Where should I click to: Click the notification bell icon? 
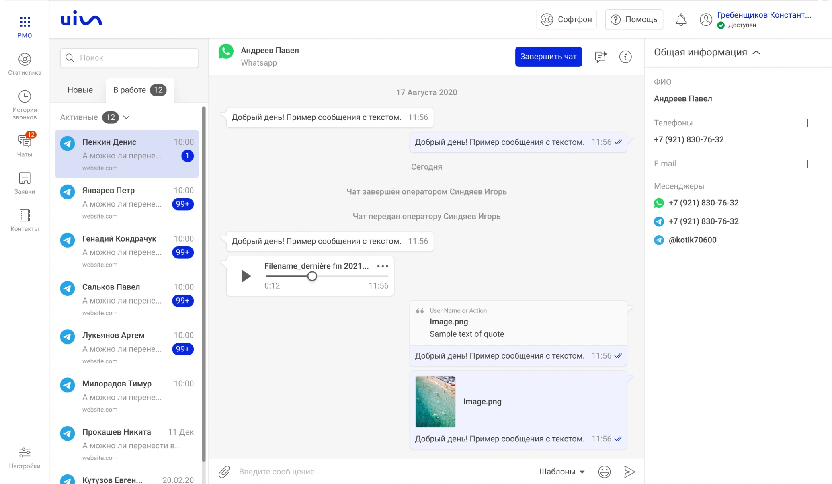pyautogui.click(x=681, y=19)
